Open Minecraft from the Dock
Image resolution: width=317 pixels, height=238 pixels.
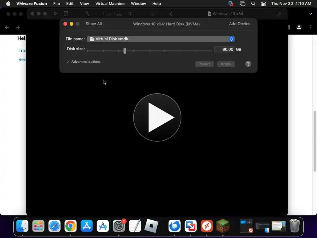coord(223,226)
